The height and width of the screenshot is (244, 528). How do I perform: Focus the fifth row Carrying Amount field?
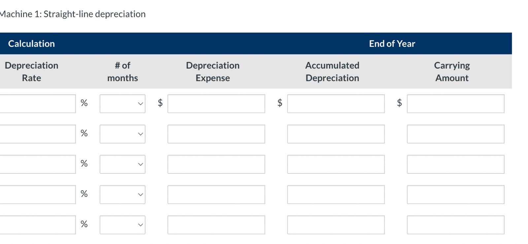(x=455, y=225)
